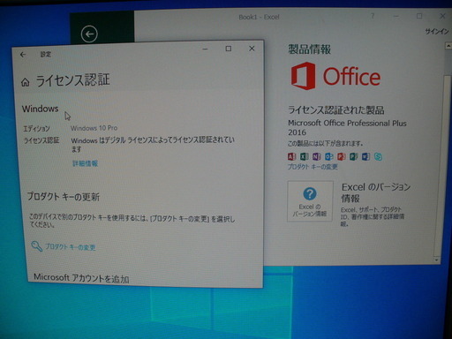
Task: Open Excel のバージョン情報 button
Action: pyautogui.click(x=310, y=201)
